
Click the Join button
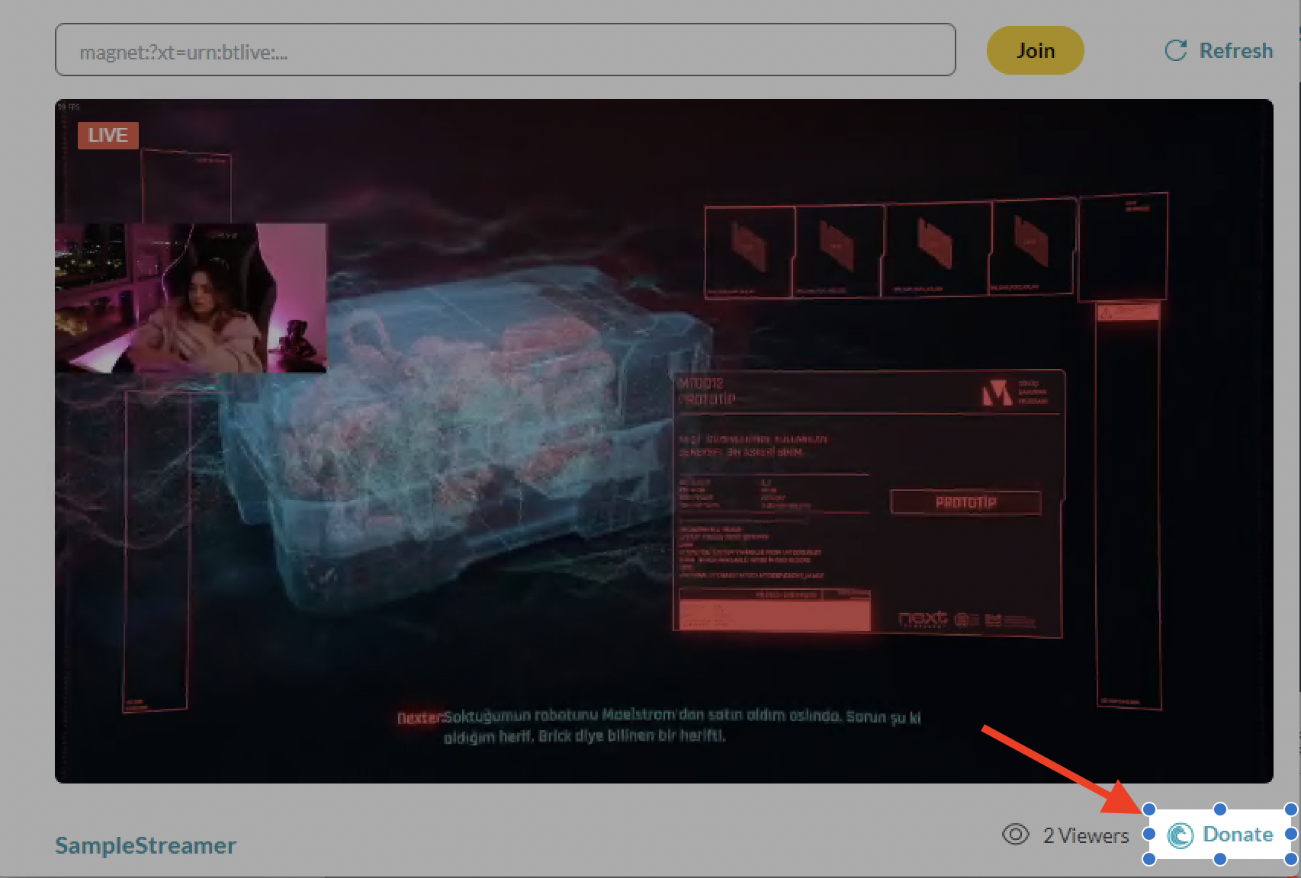[x=1035, y=50]
